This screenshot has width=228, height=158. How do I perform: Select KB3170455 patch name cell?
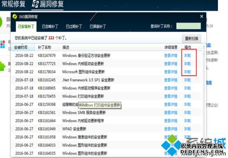pos(47,96)
